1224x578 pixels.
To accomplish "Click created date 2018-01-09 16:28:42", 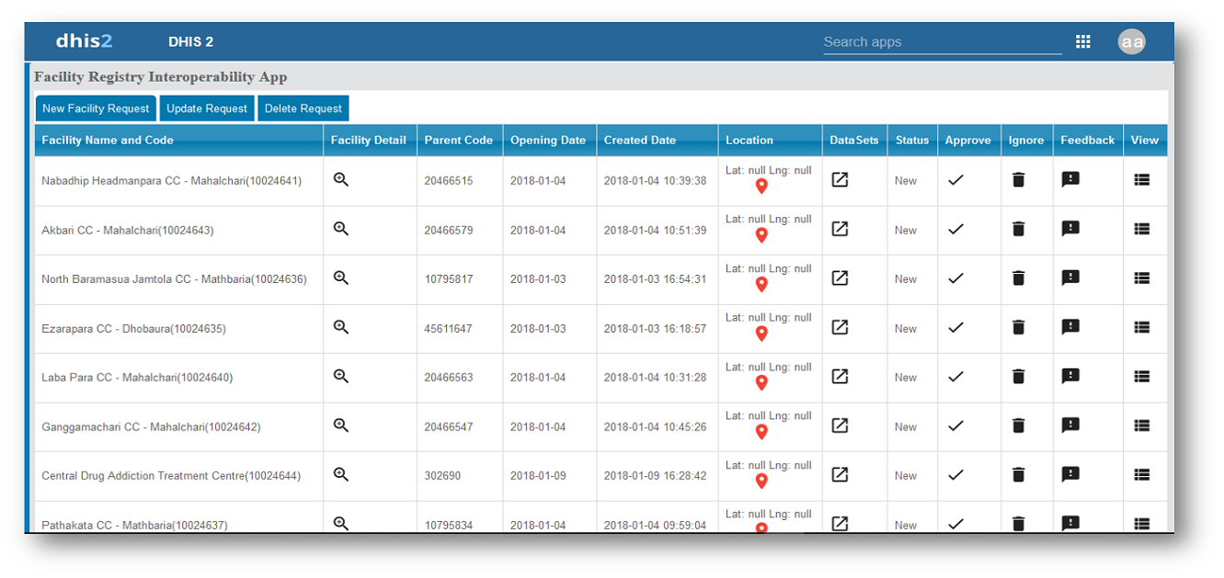I will pyautogui.click(x=656, y=476).
